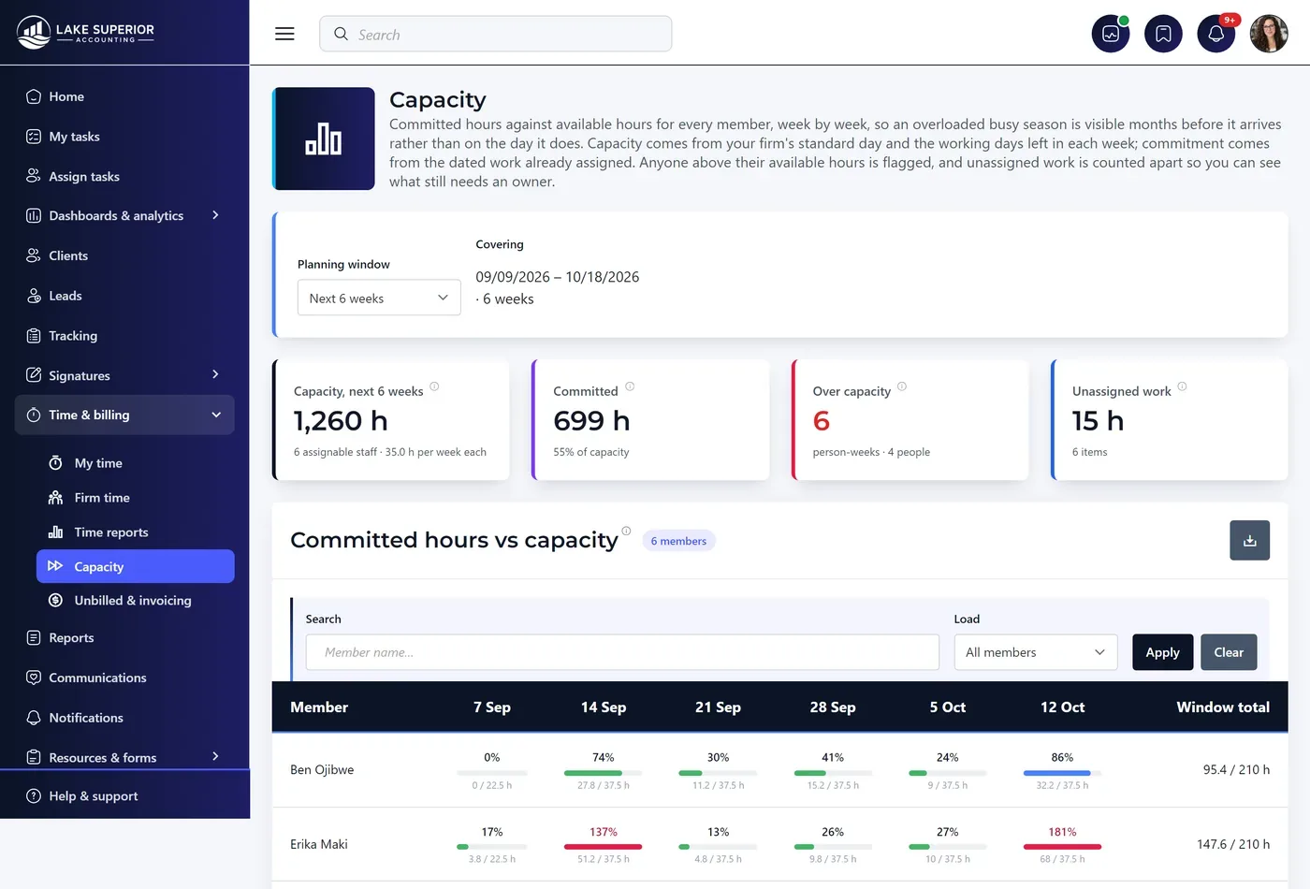Go to Firm time

[136, 498]
